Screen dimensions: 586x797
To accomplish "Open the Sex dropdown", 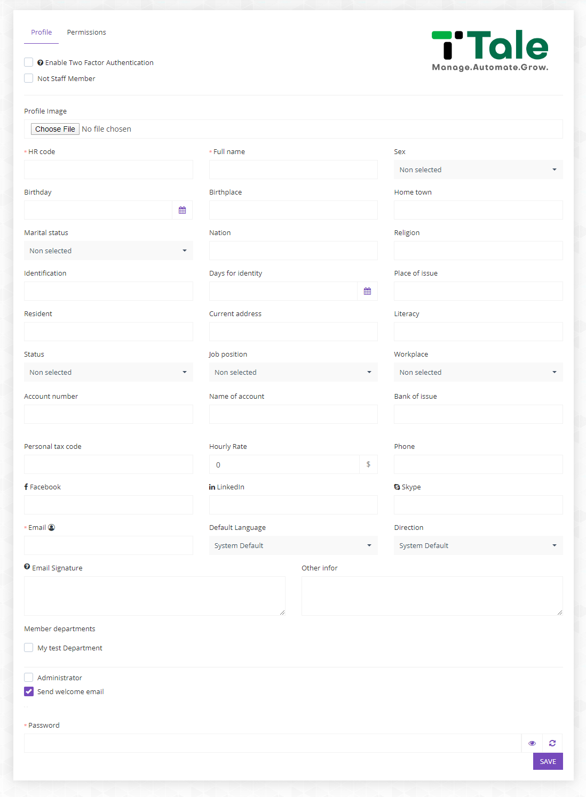I will pyautogui.click(x=478, y=170).
